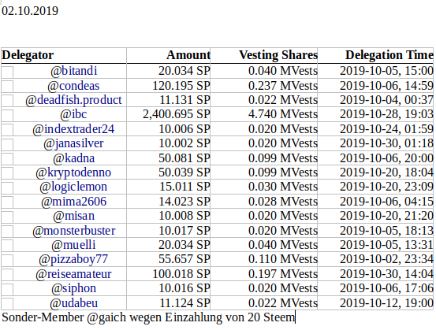Open the @condeas delegator link
This screenshot has height=330, width=436.
[x=73, y=86]
